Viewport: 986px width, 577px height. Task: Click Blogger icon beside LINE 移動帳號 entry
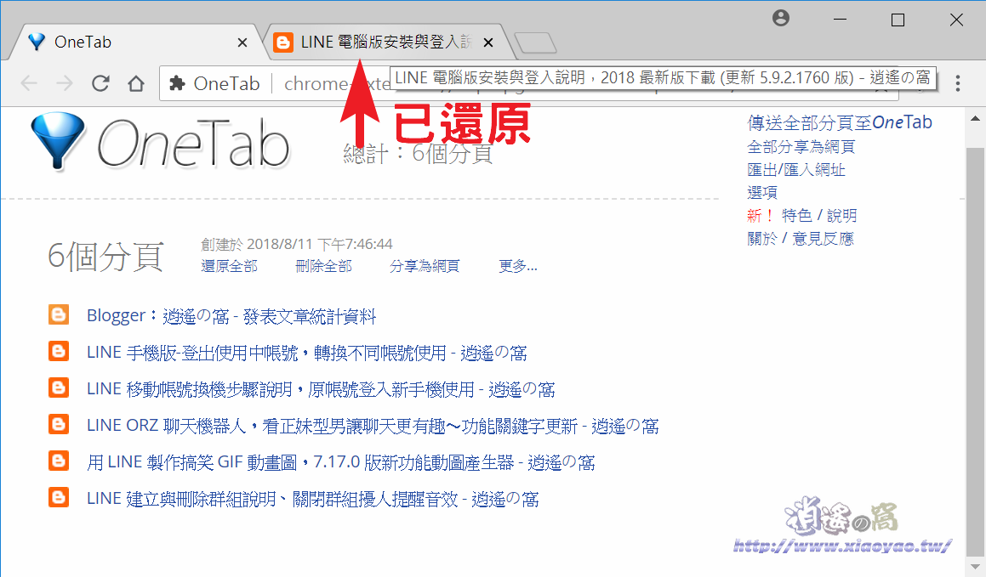59,387
